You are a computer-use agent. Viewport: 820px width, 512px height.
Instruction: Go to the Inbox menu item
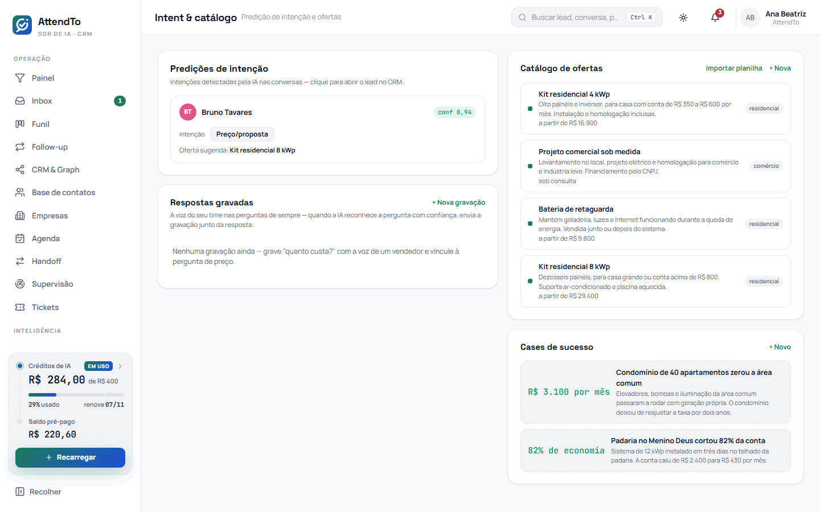point(70,101)
